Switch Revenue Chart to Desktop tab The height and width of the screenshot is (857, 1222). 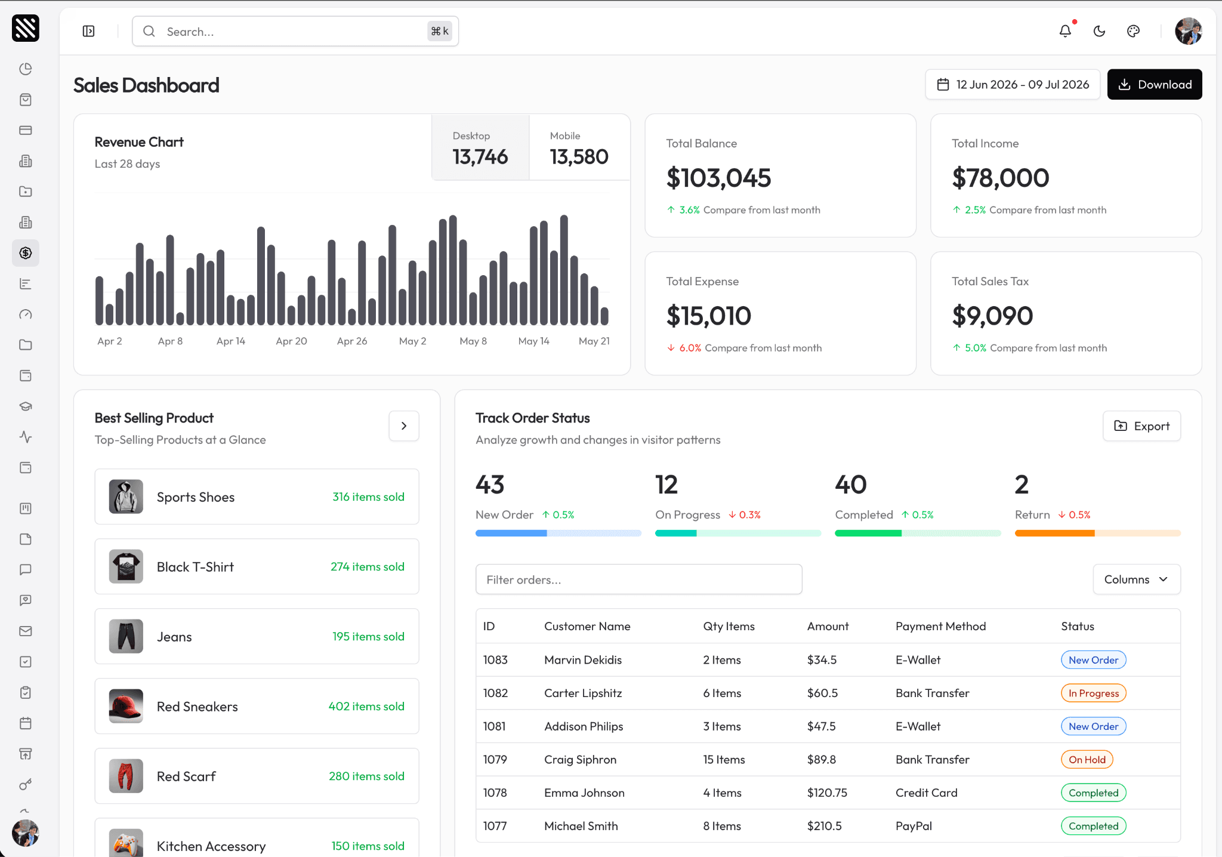[x=480, y=147]
